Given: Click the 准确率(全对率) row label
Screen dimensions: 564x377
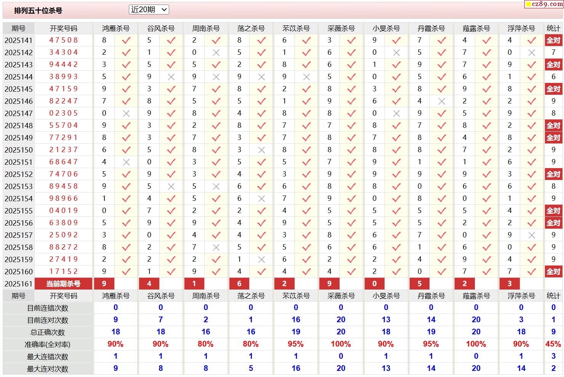Looking at the screenshot, I should [48, 345].
